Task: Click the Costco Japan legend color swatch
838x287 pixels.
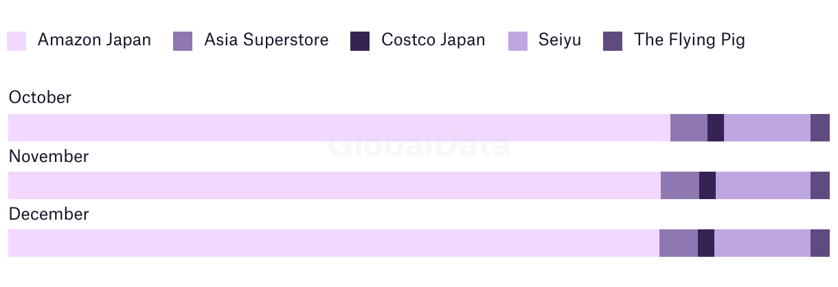Action: click(360, 41)
